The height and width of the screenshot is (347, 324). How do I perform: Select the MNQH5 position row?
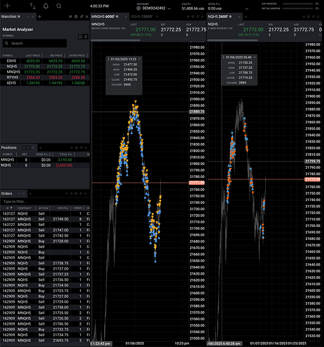[45, 160]
